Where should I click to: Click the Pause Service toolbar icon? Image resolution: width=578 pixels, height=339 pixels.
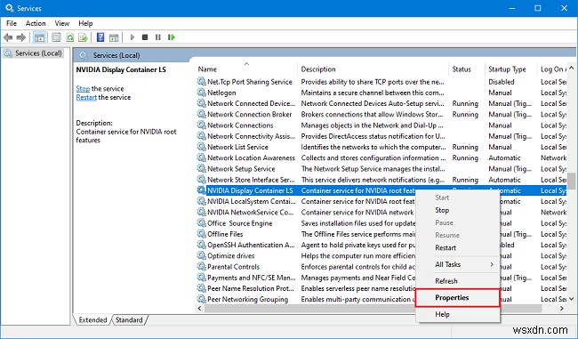pos(157,37)
